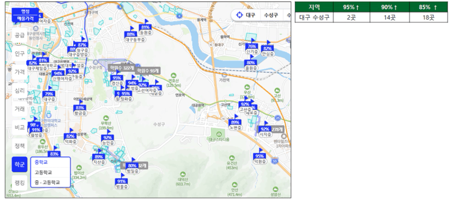
Task: Click the 시지중 92% flag marker
Action: pos(265,129)
